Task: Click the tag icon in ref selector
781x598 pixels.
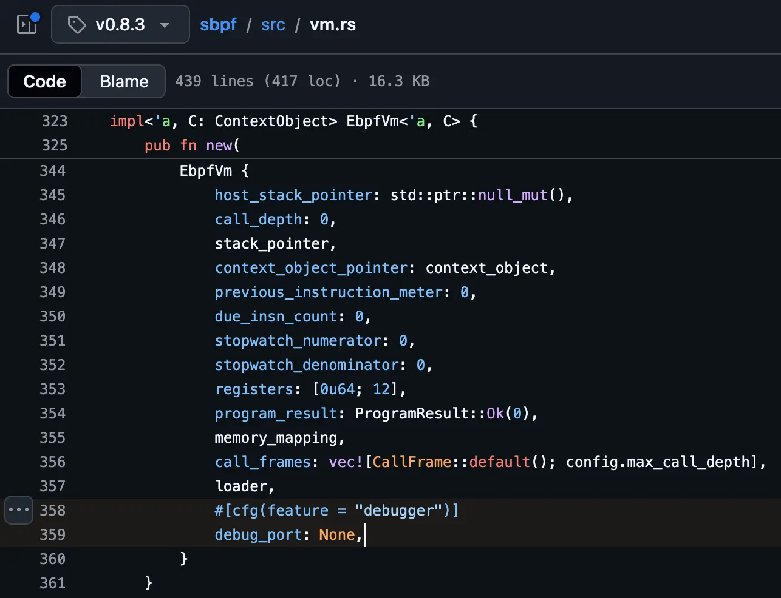Action: tap(77, 25)
